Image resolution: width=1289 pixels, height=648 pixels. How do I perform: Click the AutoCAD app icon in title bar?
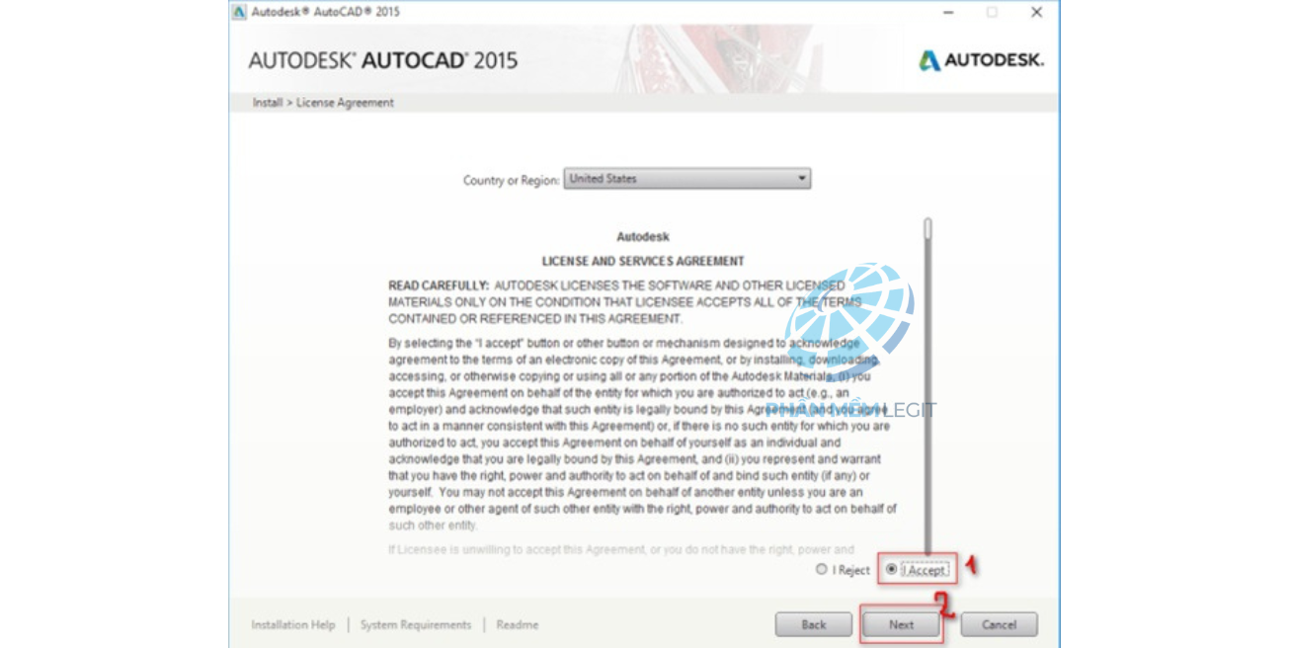[x=239, y=12]
